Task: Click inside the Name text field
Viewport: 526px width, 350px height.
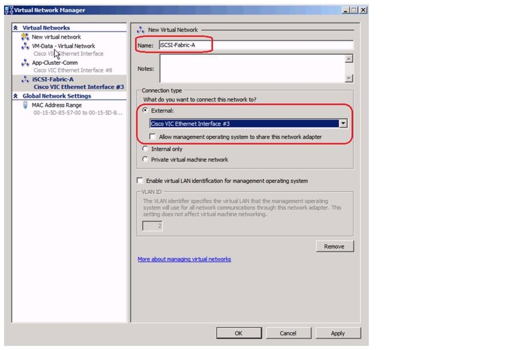Action: pyautogui.click(x=256, y=45)
